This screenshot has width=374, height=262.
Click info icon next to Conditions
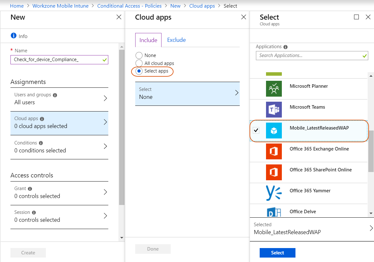(x=41, y=143)
